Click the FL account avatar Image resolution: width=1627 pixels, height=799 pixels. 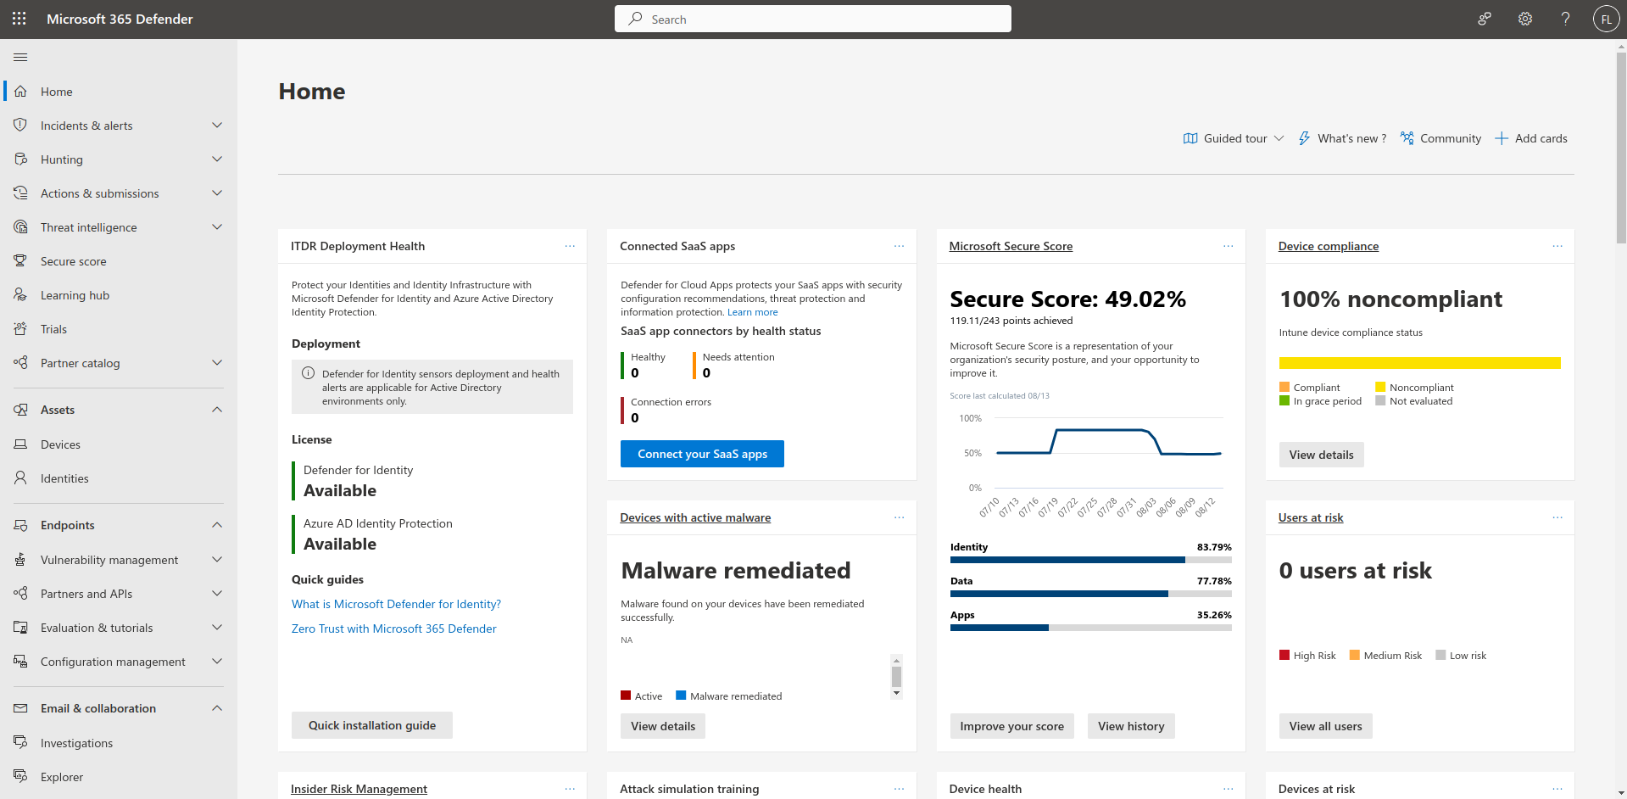[1606, 19]
